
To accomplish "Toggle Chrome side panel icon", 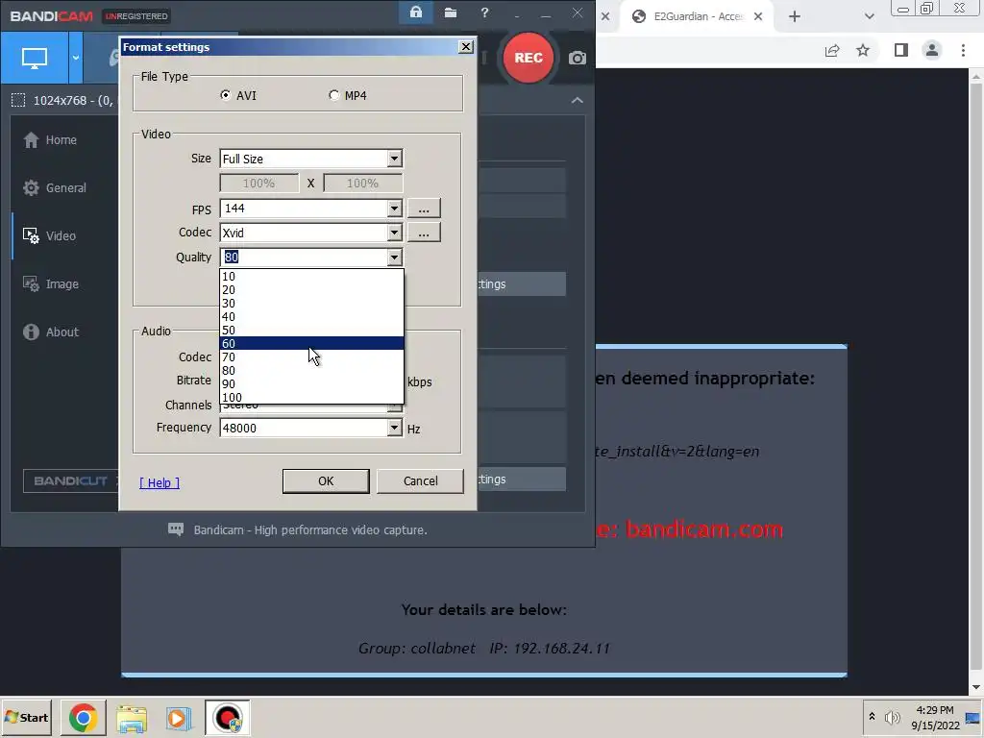I will [901, 50].
